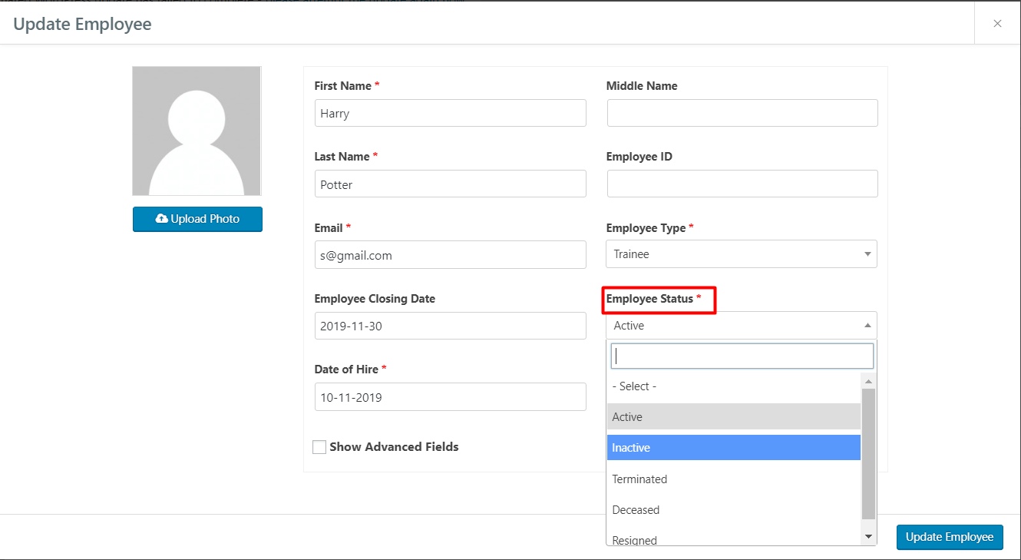Click the Update Employee button
The image size is (1021, 560).
point(950,537)
